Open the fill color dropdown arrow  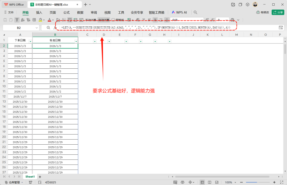(x=44, y=20)
